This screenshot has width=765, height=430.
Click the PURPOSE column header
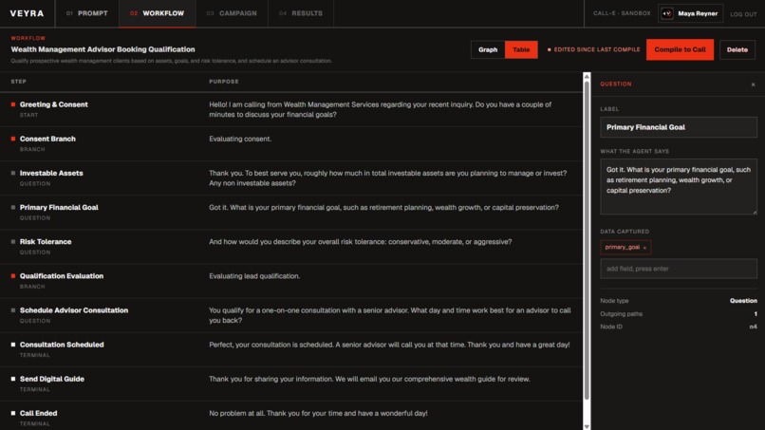224,82
